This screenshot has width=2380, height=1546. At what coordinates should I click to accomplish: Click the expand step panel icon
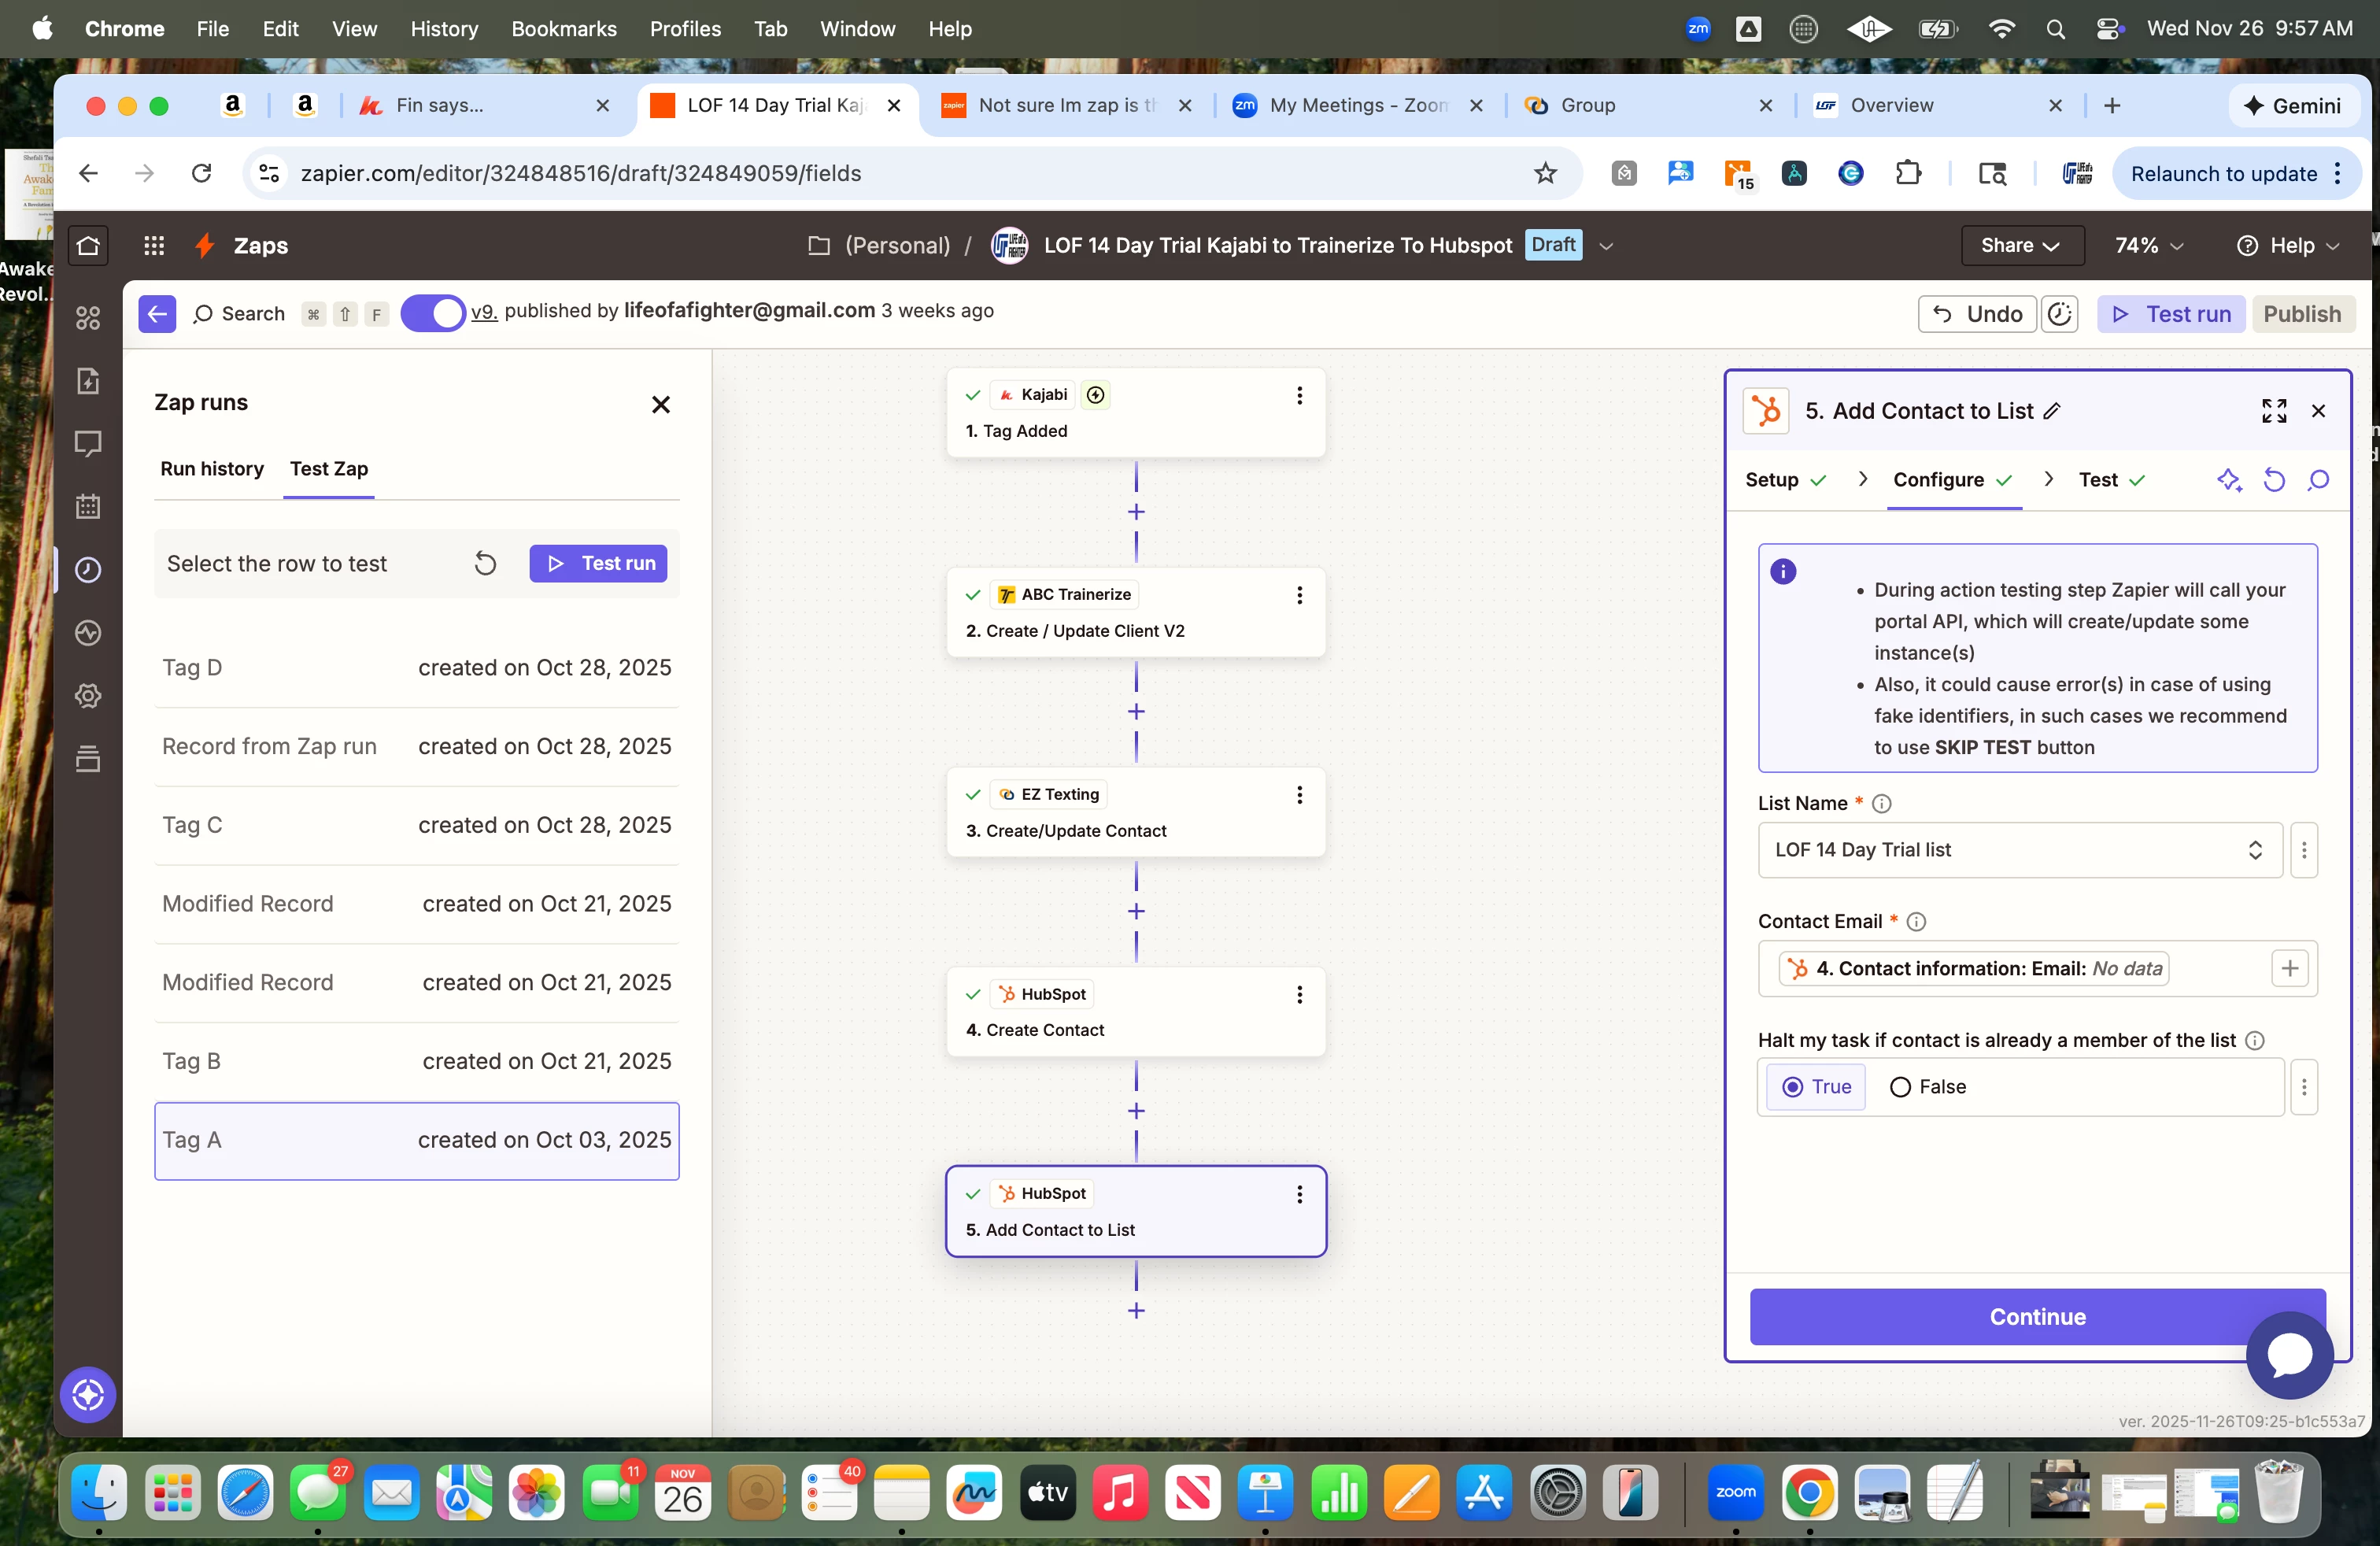(2274, 411)
